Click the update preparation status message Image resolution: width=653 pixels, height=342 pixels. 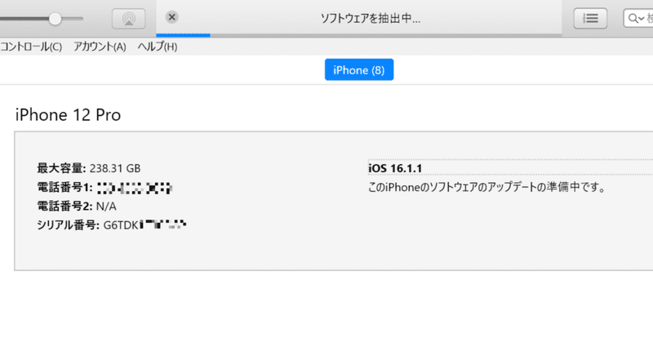click(x=487, y=188)
